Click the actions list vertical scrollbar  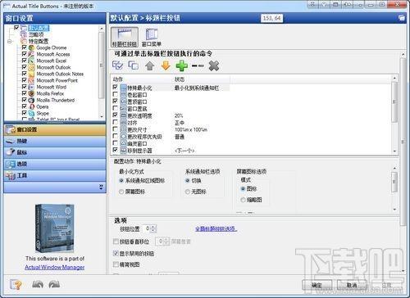point(394,115)
